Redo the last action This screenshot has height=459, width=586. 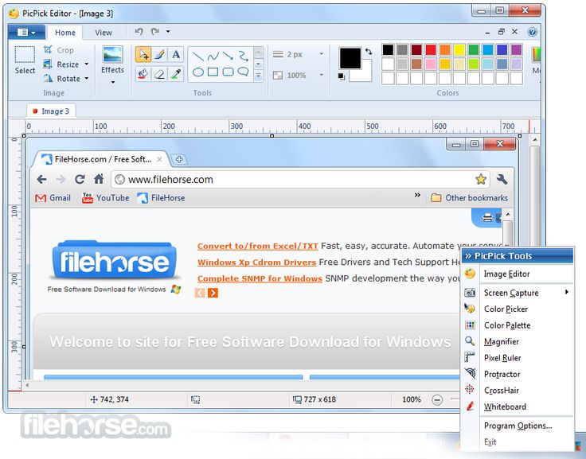point(154,31)
